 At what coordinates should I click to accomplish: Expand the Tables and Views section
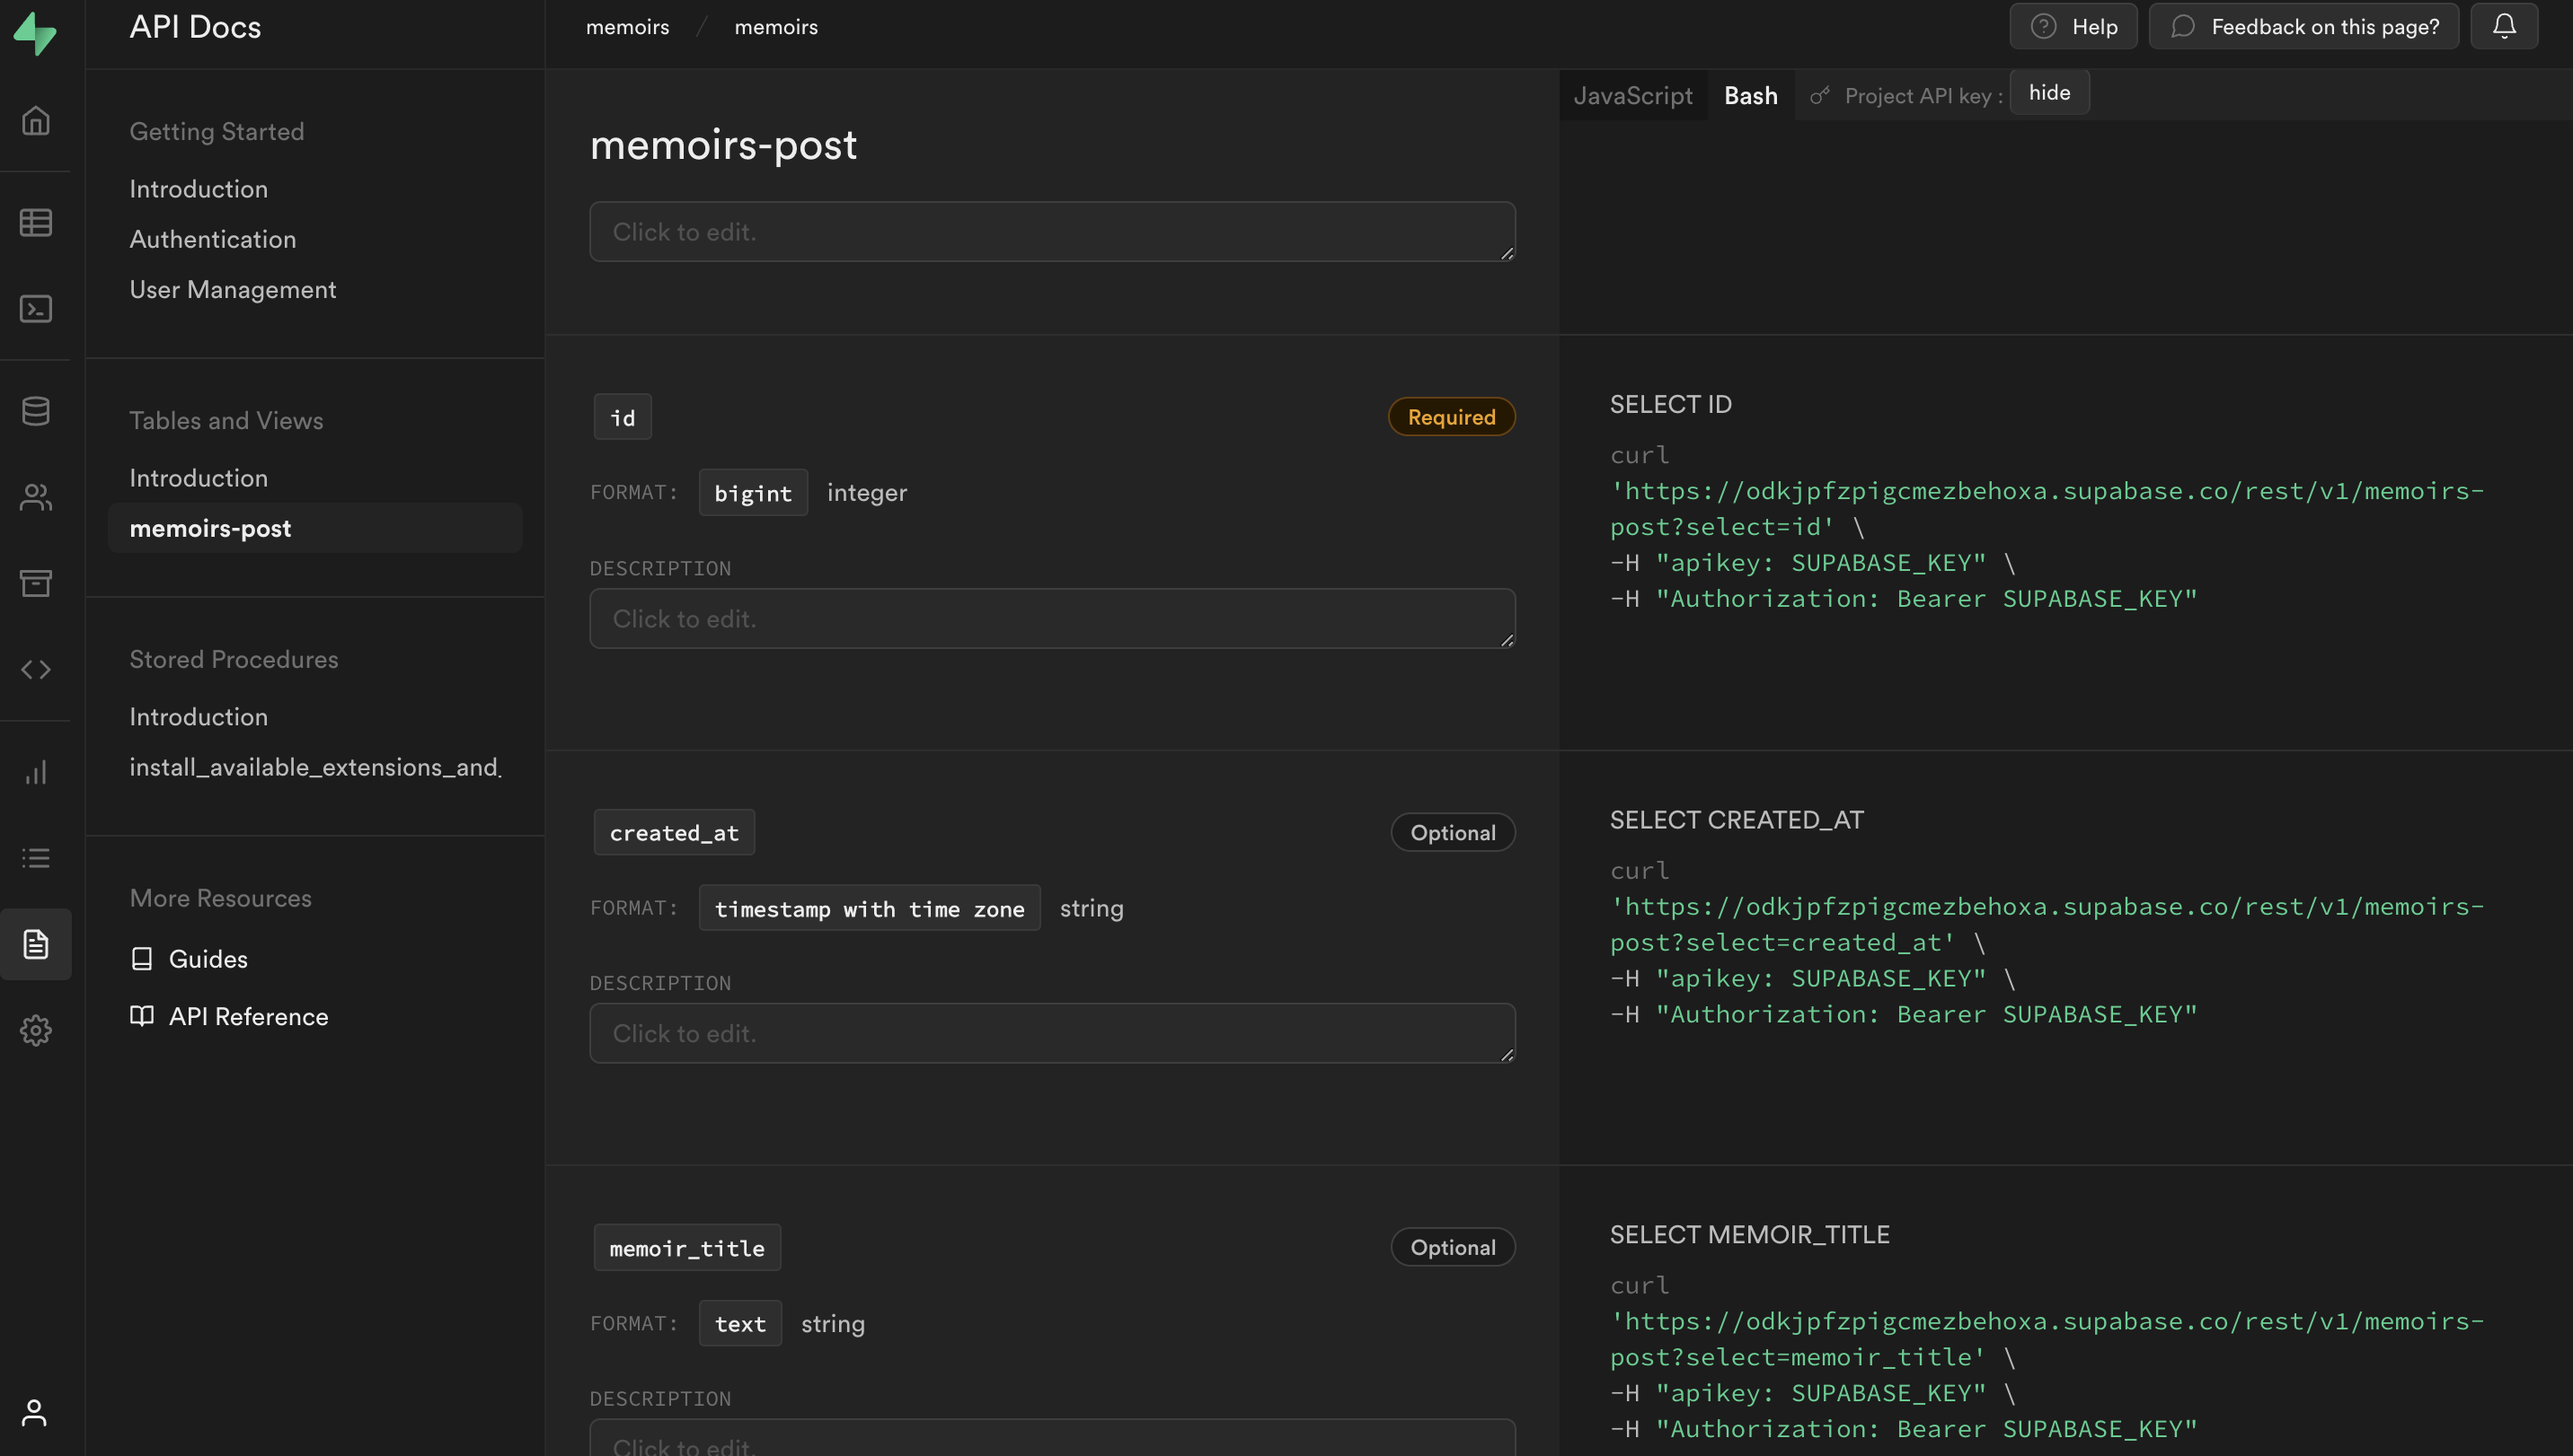(x=226, y=420)
